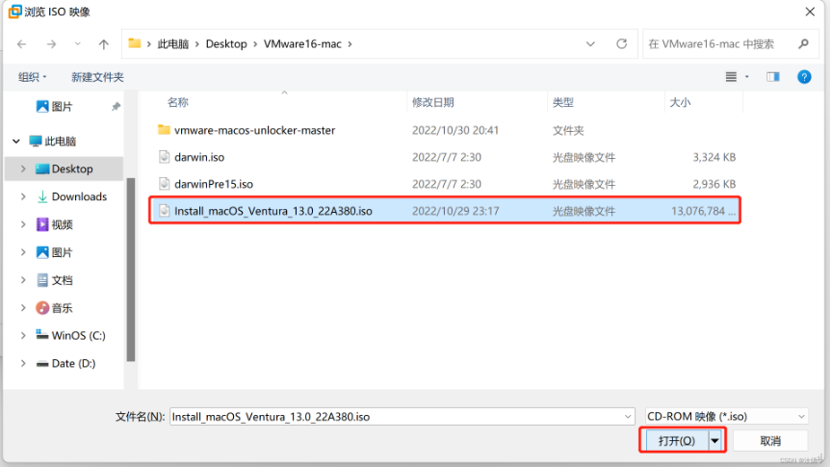Image resolution: width=831 pixels, height=467 pixels.
Task: Click the 打开(O) button
Action: pos(675,441)
